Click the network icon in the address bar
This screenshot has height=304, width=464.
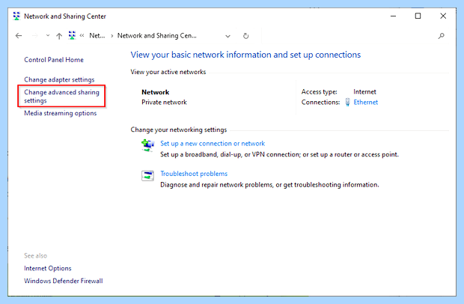pyautogui.click(x=72, y=35)
